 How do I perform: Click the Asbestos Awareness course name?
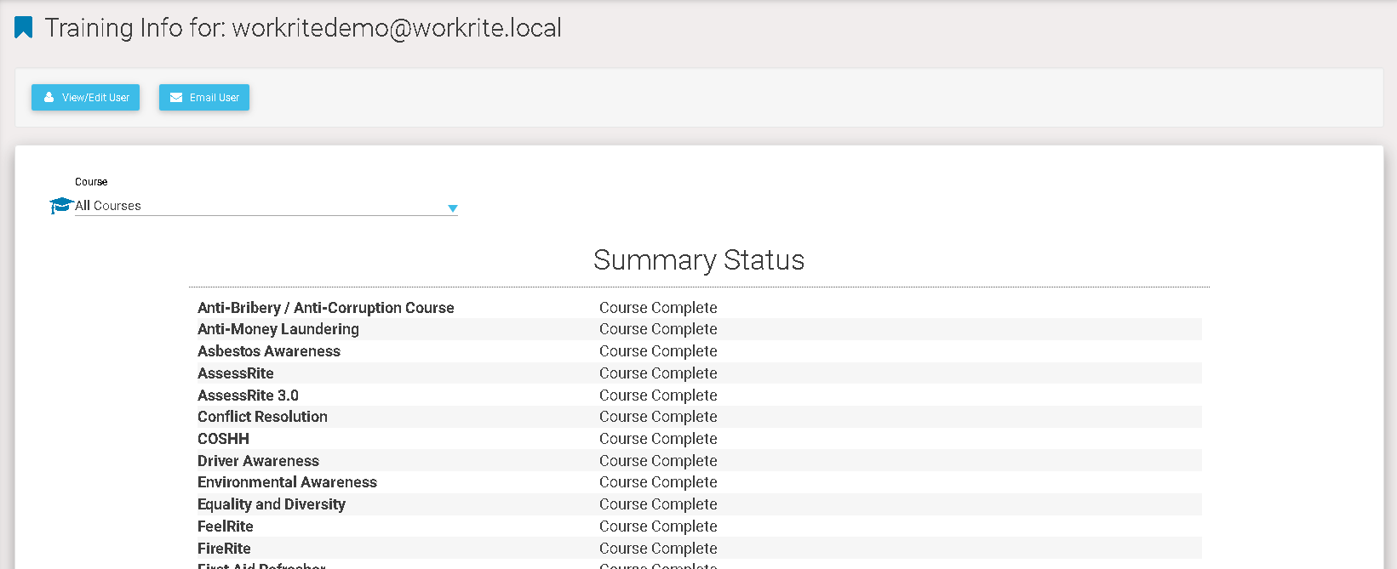269,351
